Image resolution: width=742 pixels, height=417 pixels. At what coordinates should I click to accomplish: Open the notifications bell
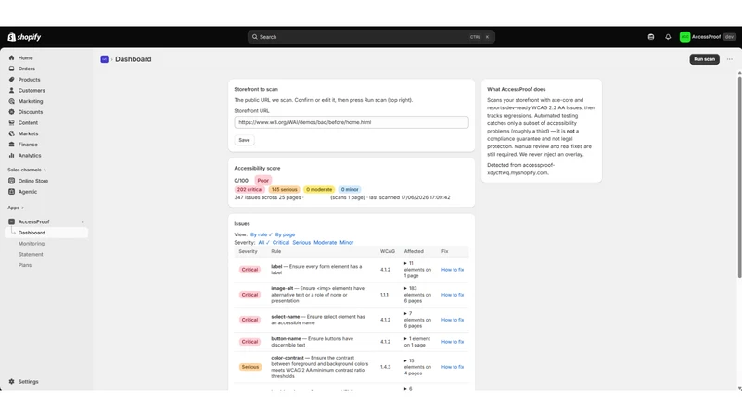[668, 37]
